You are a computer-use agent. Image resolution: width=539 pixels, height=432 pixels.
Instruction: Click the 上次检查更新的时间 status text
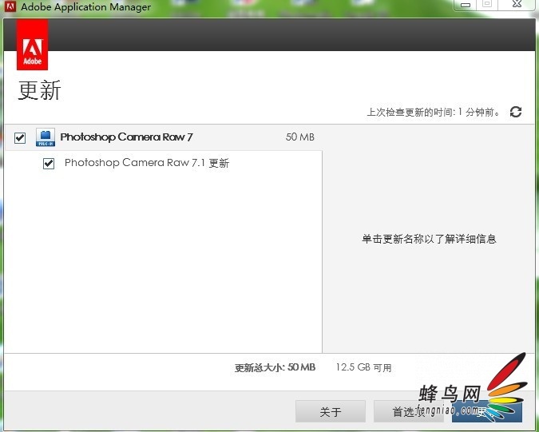434,112
